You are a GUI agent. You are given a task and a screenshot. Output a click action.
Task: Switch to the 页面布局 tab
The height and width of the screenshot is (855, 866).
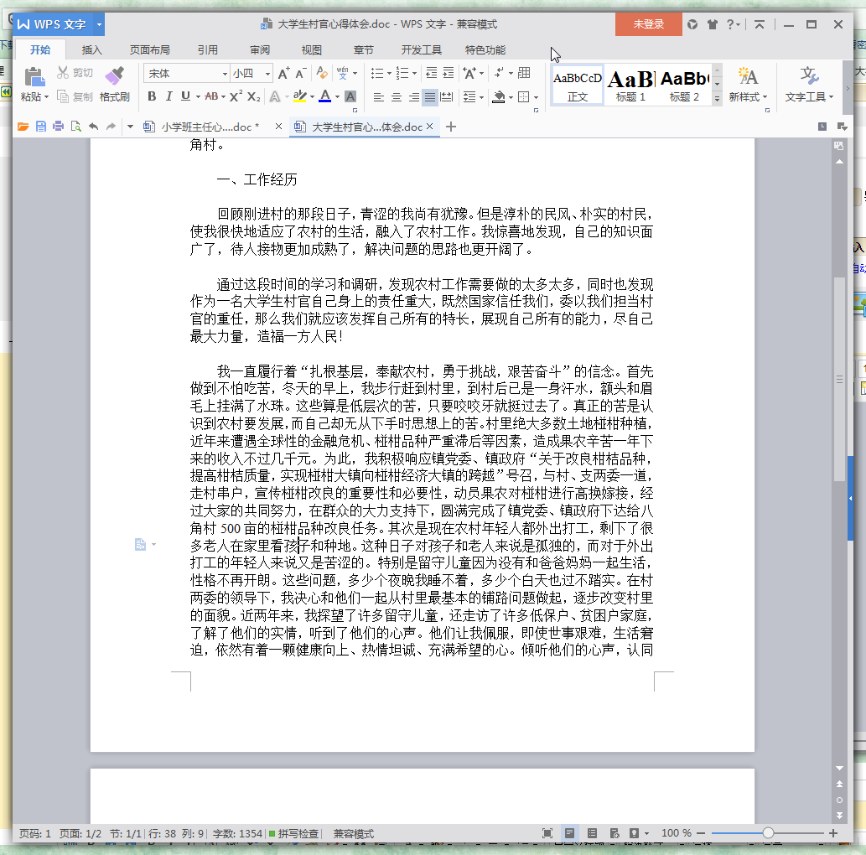pos(150,49)
